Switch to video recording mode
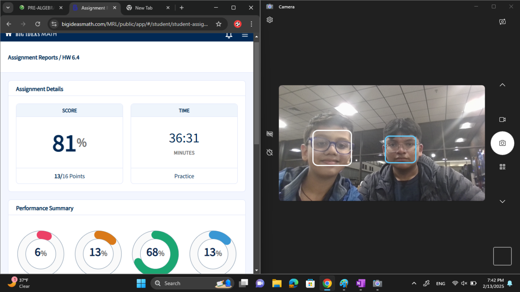 503,119
